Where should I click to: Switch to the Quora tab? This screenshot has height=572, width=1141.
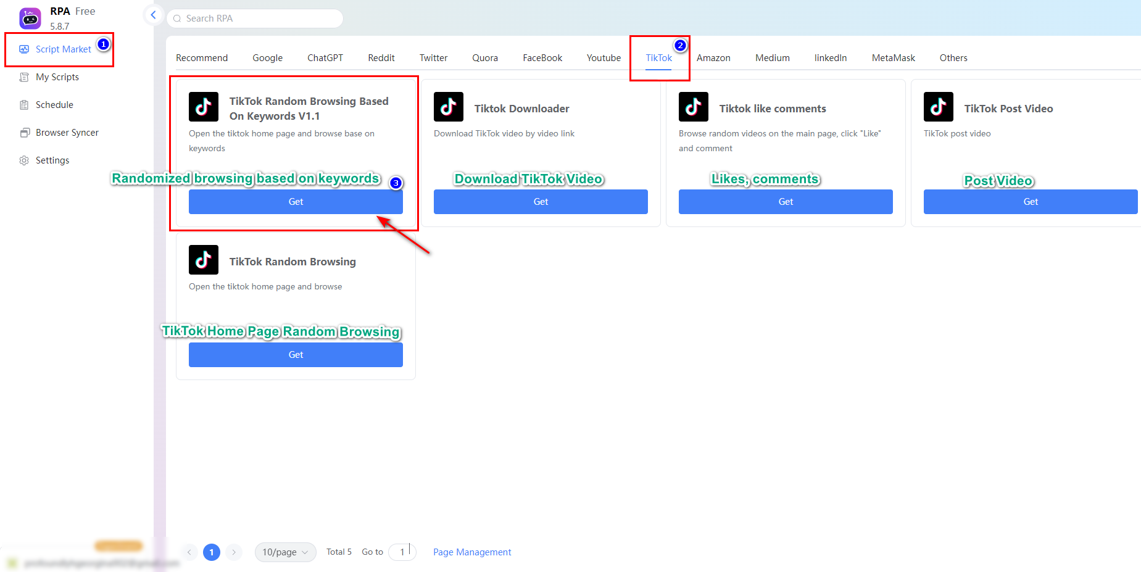click(x=485, y=58)
